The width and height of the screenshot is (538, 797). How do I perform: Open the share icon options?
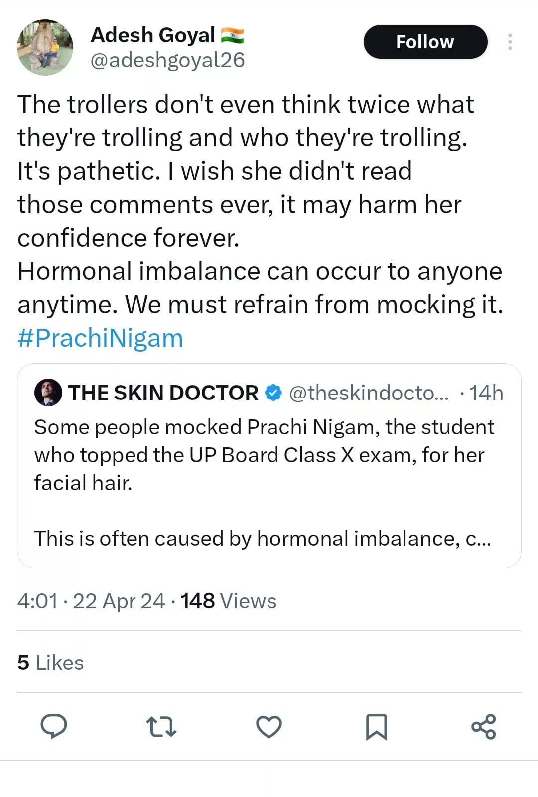pyautogui.click(x=483, y=726)
